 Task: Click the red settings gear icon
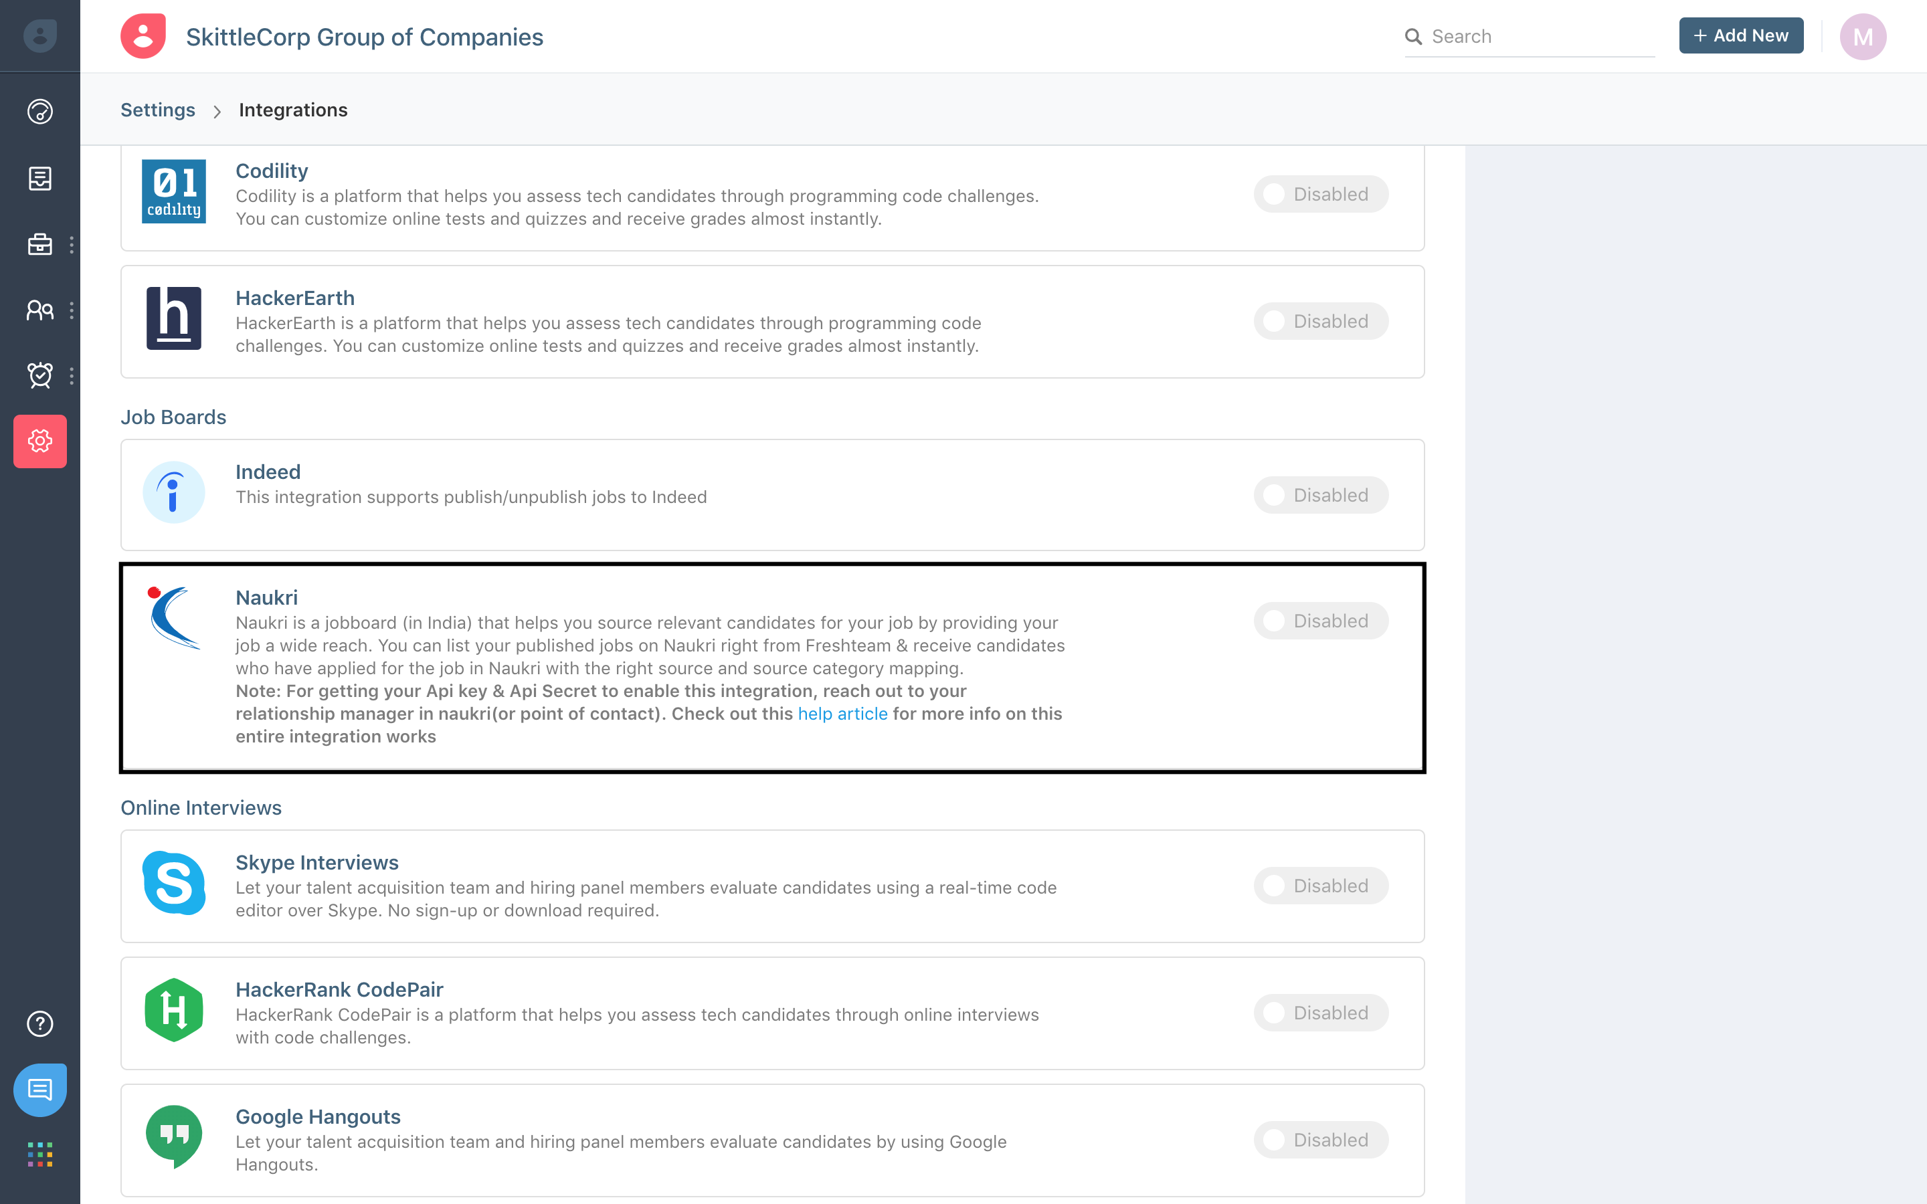point(40,441)
